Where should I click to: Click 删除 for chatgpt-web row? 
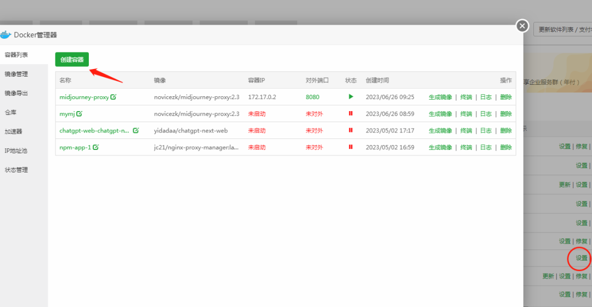[x=506, y=130]
